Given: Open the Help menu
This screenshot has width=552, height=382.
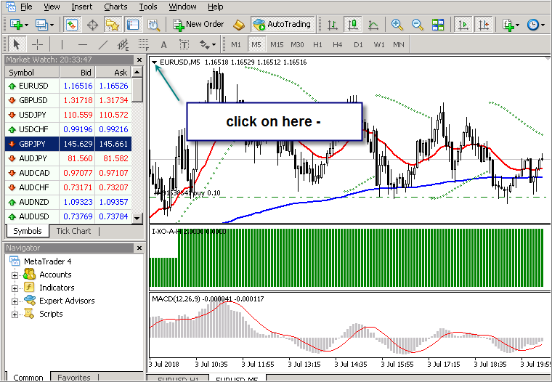Looking at the screenshot, I should click(x=215, y=7).
